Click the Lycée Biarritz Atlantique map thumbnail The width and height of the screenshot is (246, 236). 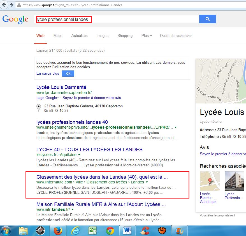tap(210, 181)
